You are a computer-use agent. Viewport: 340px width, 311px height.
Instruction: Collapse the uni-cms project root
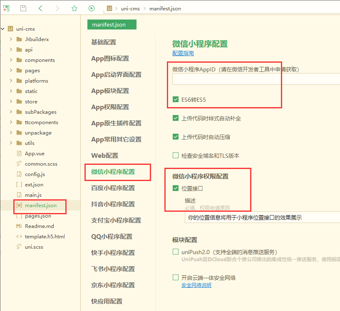pyautogui.click(x=3, y=29)
